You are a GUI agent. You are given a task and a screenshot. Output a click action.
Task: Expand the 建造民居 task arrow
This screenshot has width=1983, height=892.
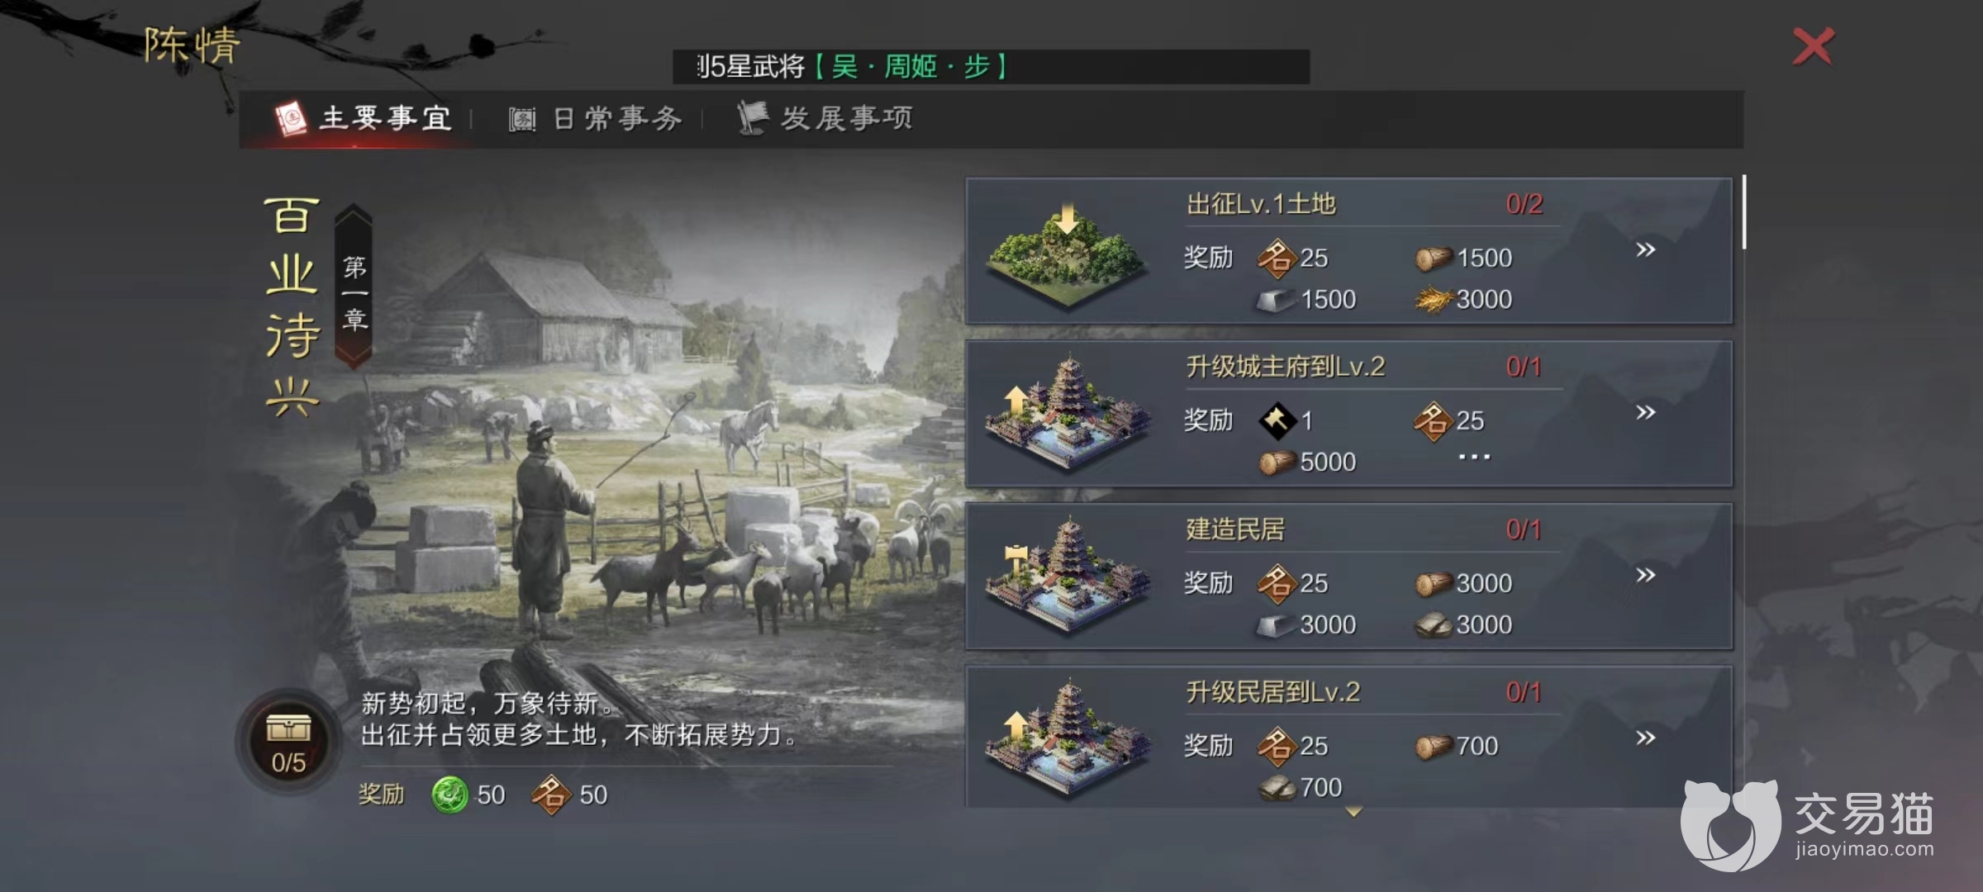tap(1645, 575)
